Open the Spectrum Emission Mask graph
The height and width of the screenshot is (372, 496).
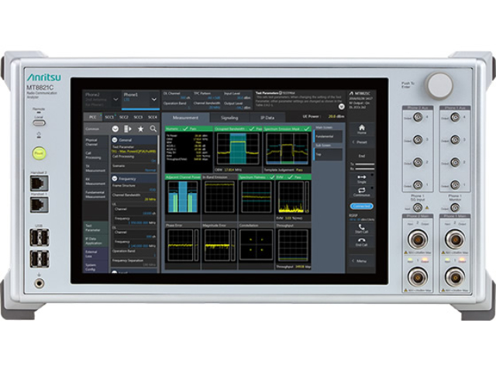point(287,150)
